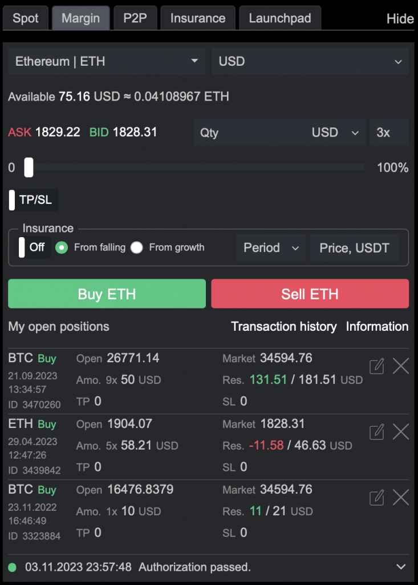Close the BTC position ID 3470260
This screenshot has height=585, width=418.
pos(401,366)
